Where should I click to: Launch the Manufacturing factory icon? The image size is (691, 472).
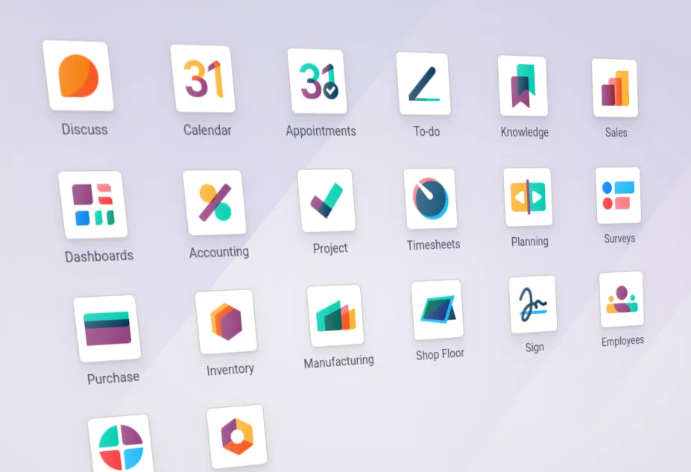335,315
